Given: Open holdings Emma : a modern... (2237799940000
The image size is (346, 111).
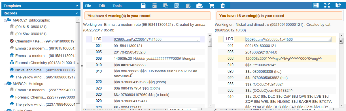Looking at the screenshot, I should pos(45,90).
